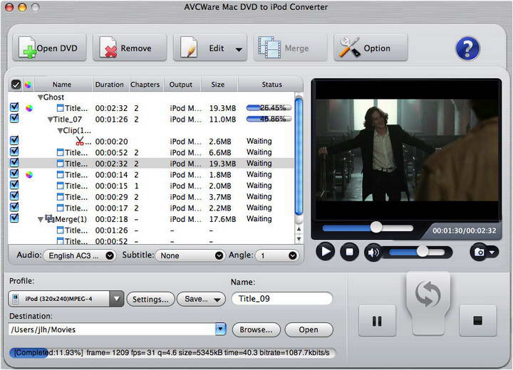Mute the preview with the speaker icon
513x370 pixels.
coord(373,253)
